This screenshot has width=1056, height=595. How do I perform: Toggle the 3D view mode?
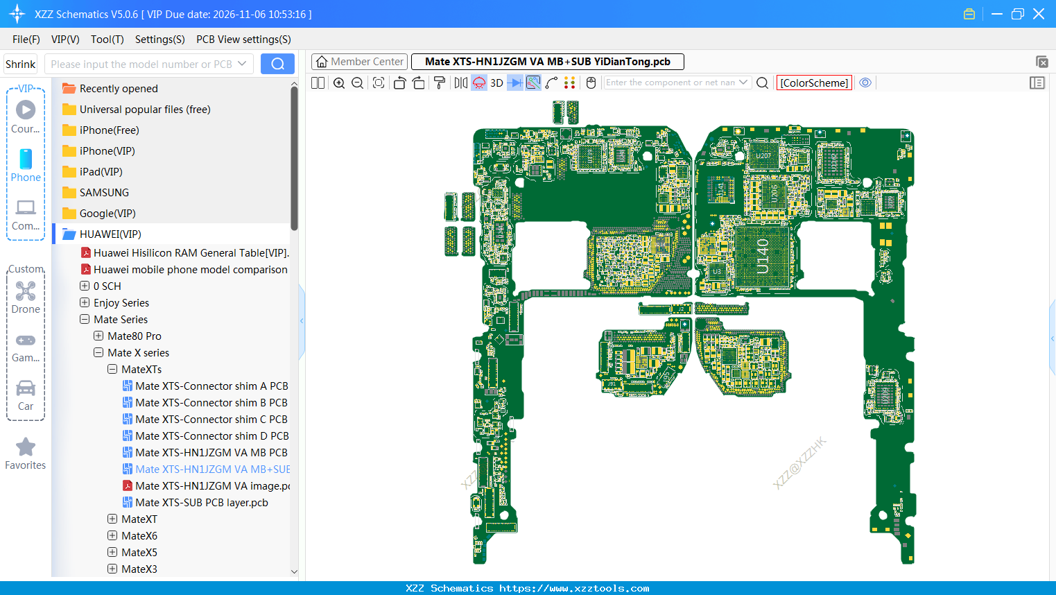point(496,83)
